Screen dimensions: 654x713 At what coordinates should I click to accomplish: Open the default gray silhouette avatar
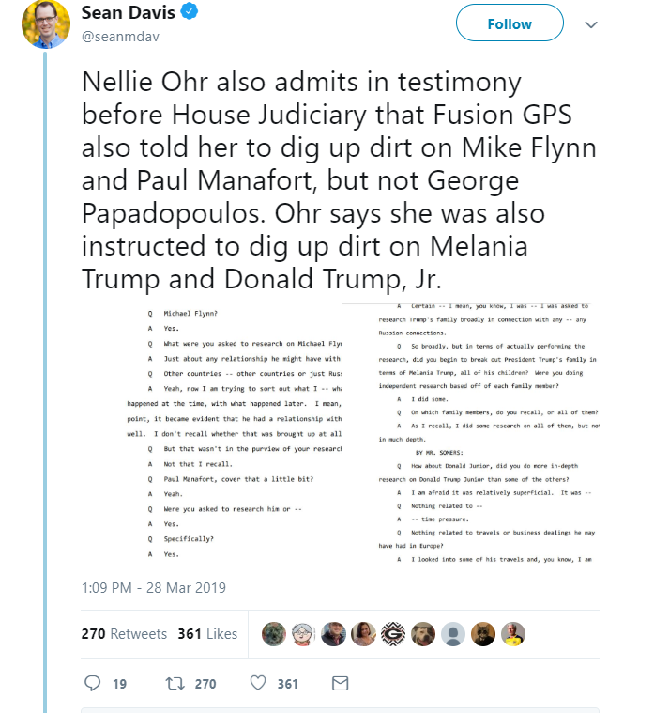click(x=453, y=634)
